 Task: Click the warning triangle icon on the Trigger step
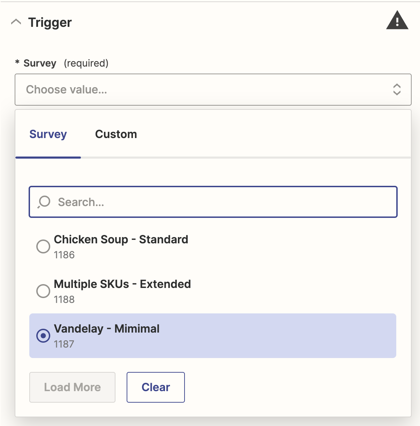[x=397, y=21]
